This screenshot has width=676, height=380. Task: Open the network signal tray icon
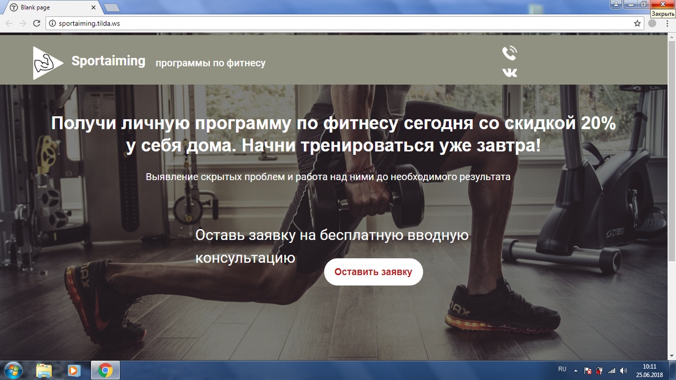pyautogui.click(x=612, y=370)
